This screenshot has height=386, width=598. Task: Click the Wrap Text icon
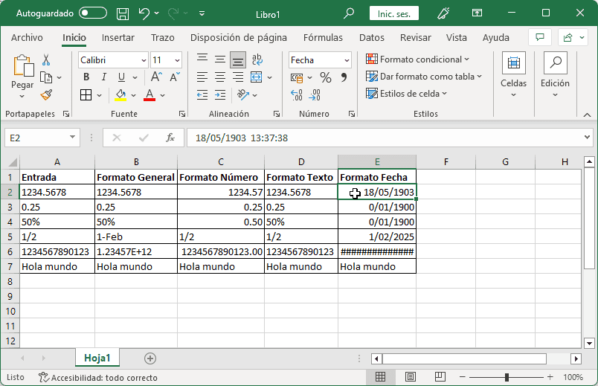[257, 60]
